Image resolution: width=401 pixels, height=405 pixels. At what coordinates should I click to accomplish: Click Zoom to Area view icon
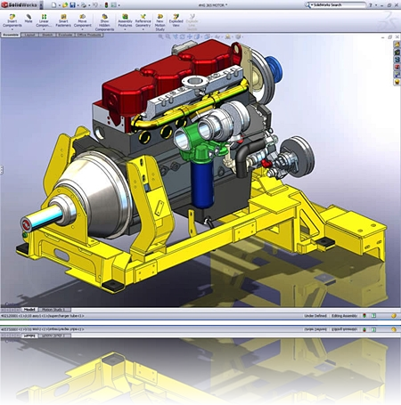point(168,36)
